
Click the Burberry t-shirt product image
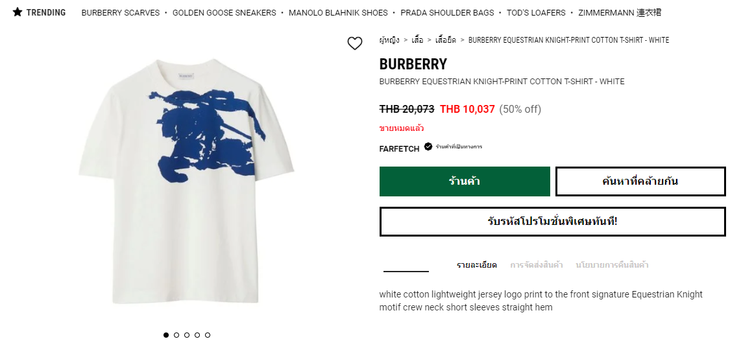point(187,181)
